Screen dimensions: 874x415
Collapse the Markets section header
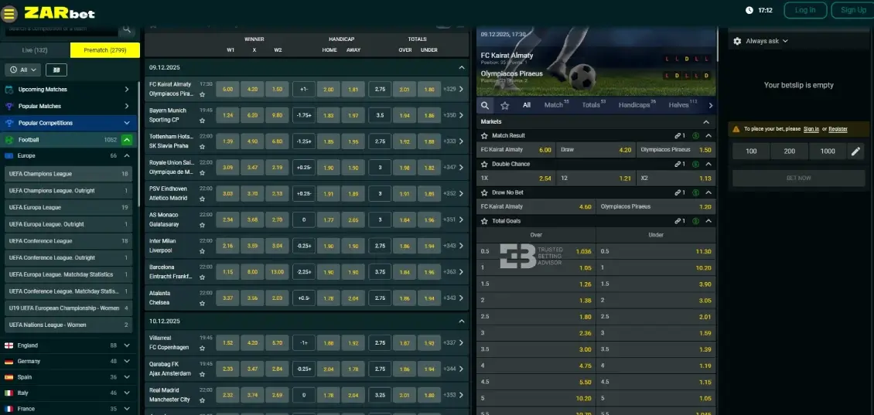point(706,122)
